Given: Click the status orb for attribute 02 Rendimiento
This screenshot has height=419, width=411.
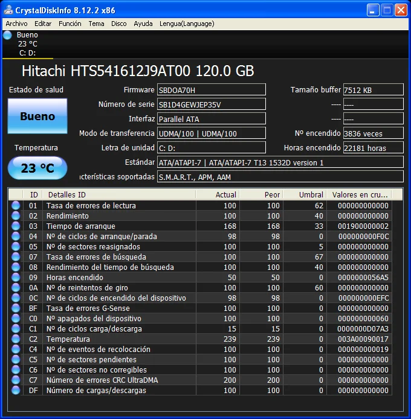Looking at the screenshot, I should pyautogui.click(x=16, y=216).
